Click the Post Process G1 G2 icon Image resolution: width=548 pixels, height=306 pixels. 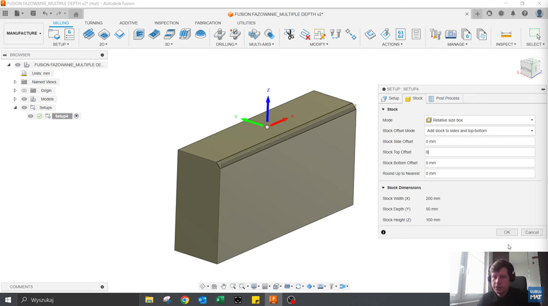coord(401,34)
